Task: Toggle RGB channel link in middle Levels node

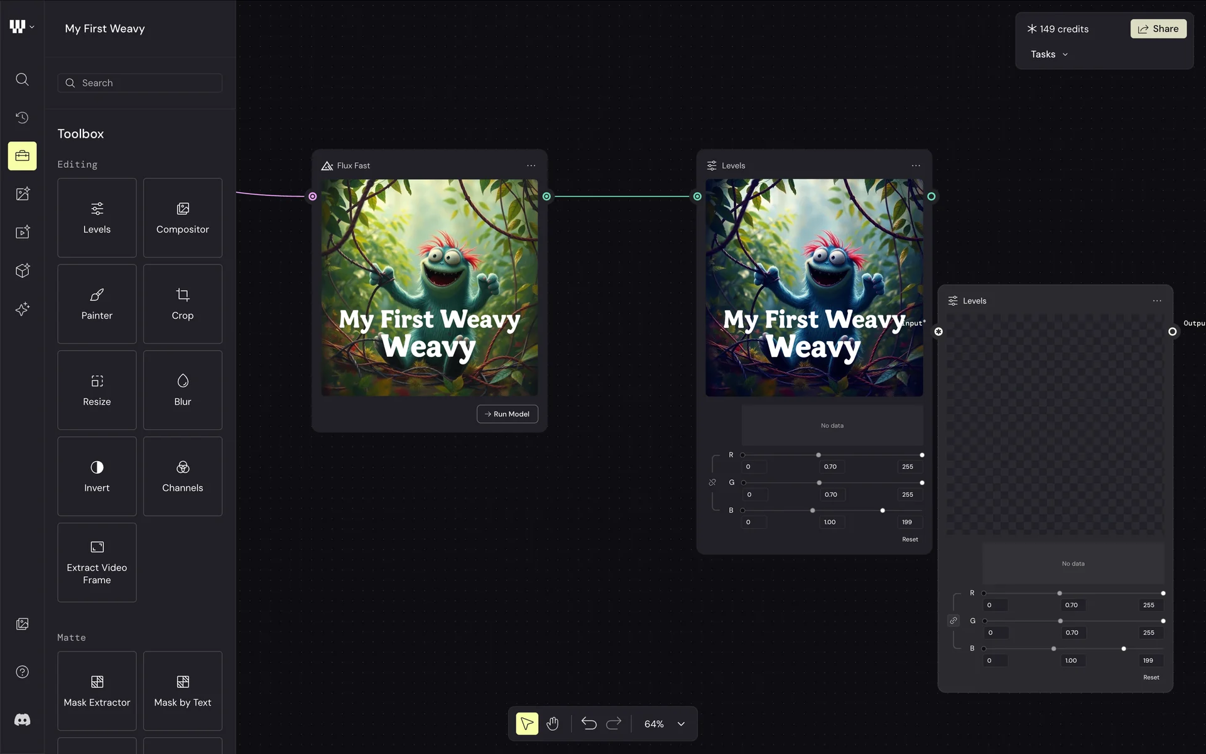Action: [x=712, y=483]
